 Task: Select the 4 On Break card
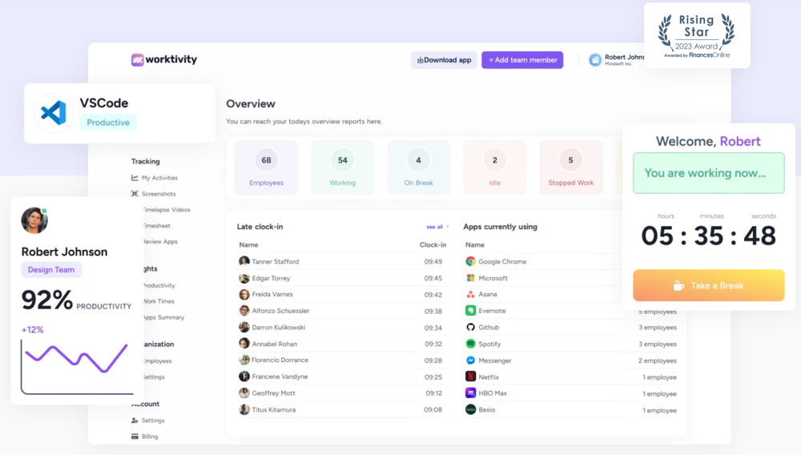[x=418, y=167]
